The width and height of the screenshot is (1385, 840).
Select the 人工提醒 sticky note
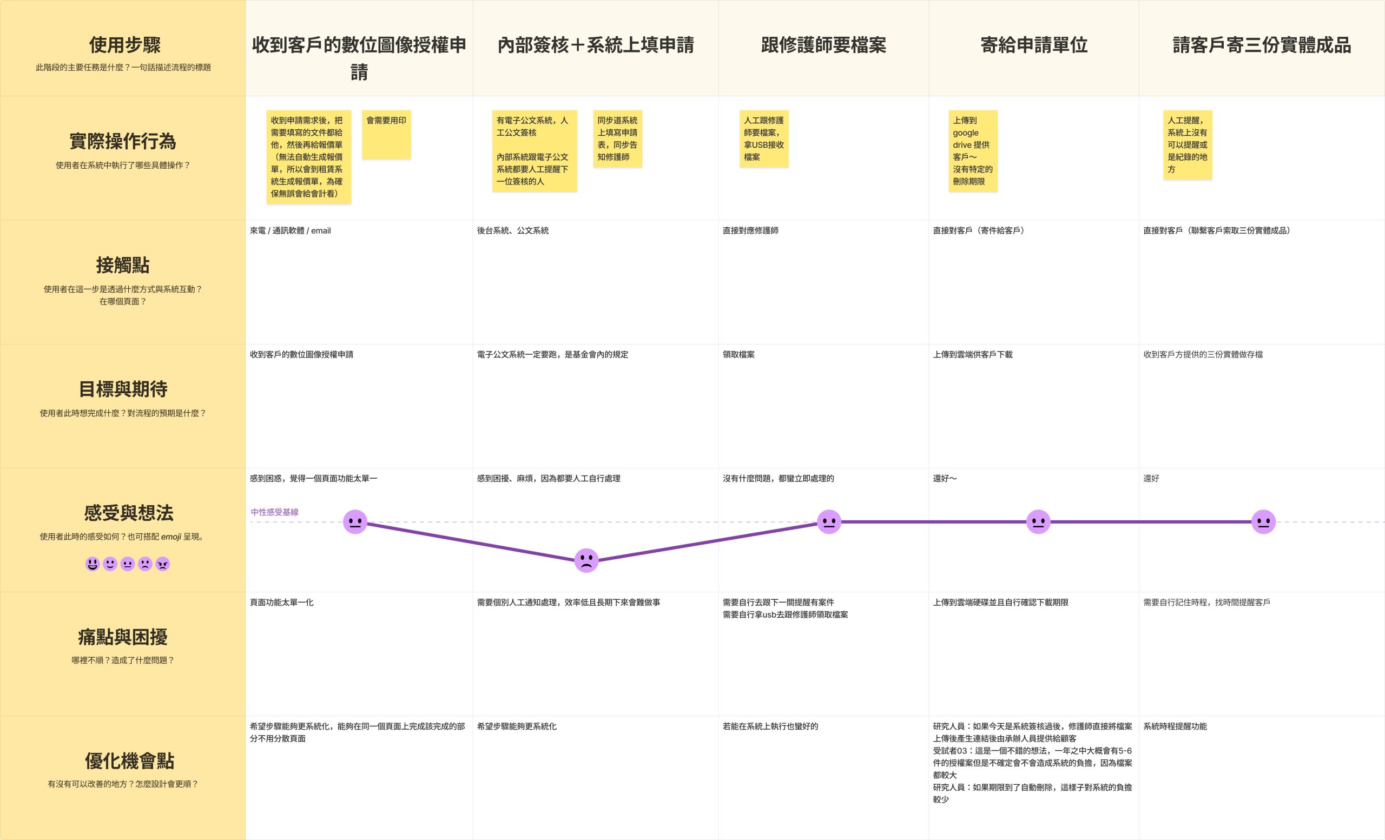pos(1187,145)
